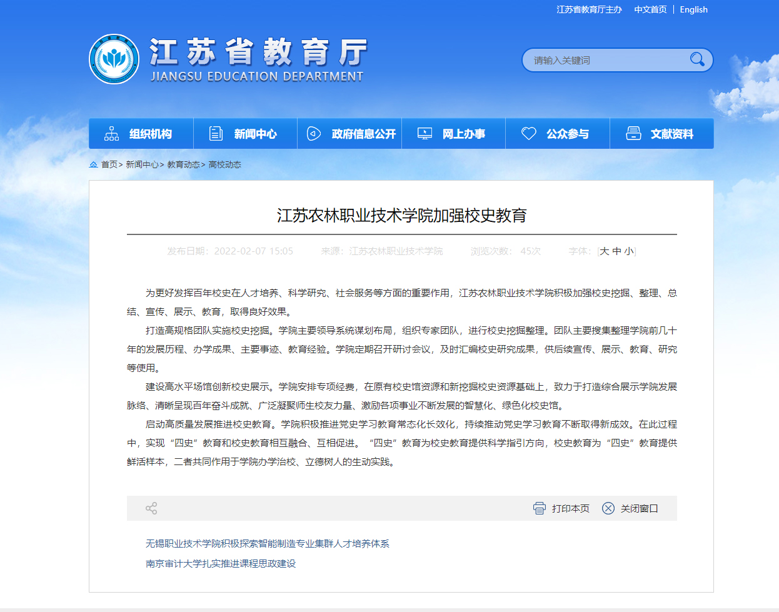This screenshot has width=779, height=612.
Task: Open 高校动态 breadcrumb link
Action: click(x=224, y=164)
